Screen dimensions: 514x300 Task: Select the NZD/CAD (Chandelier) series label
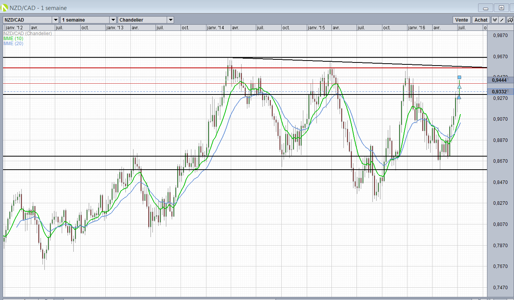[27, 34]
